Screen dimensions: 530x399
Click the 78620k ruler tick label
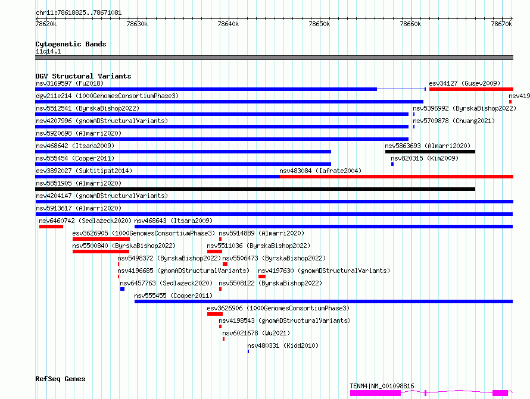pyautogui.click(x=46, y=24)
